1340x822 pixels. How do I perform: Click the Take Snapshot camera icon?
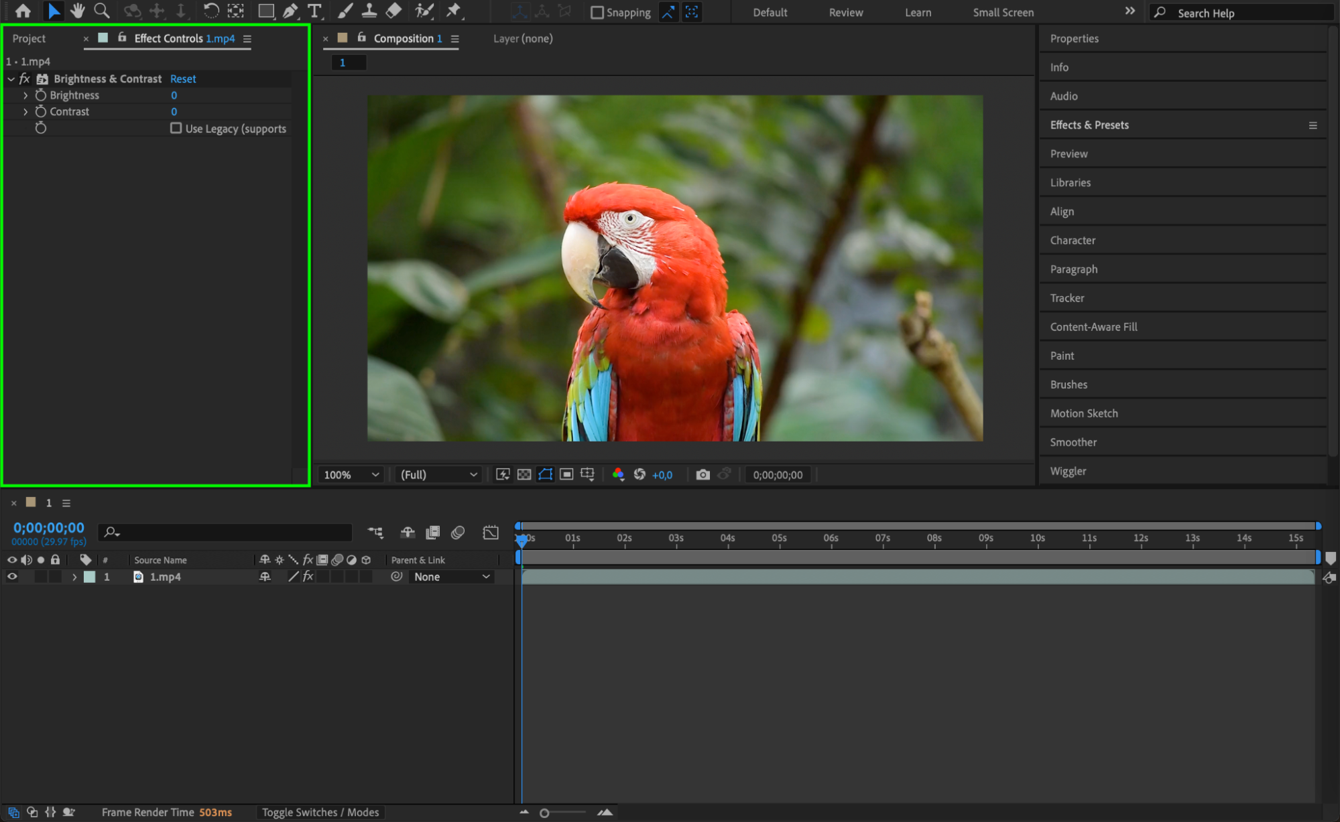pos(703,474)
